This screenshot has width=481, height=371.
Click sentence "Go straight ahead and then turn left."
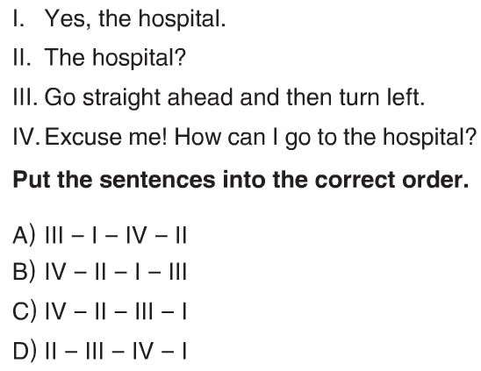tap(235, 97)
